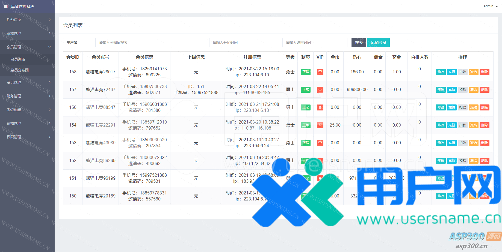The image size is (502, 252).
Task: Collapse the 会员管理 sidebar menu
Action: click(x=27, y=47)
